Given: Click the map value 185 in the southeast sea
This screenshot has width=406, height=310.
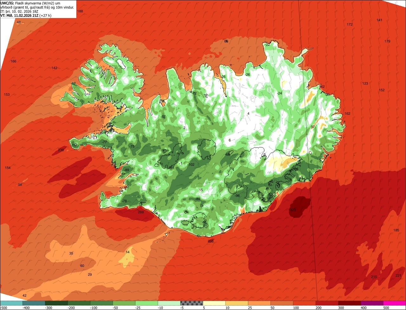Looking at the screenshot, I should point(396,230).
